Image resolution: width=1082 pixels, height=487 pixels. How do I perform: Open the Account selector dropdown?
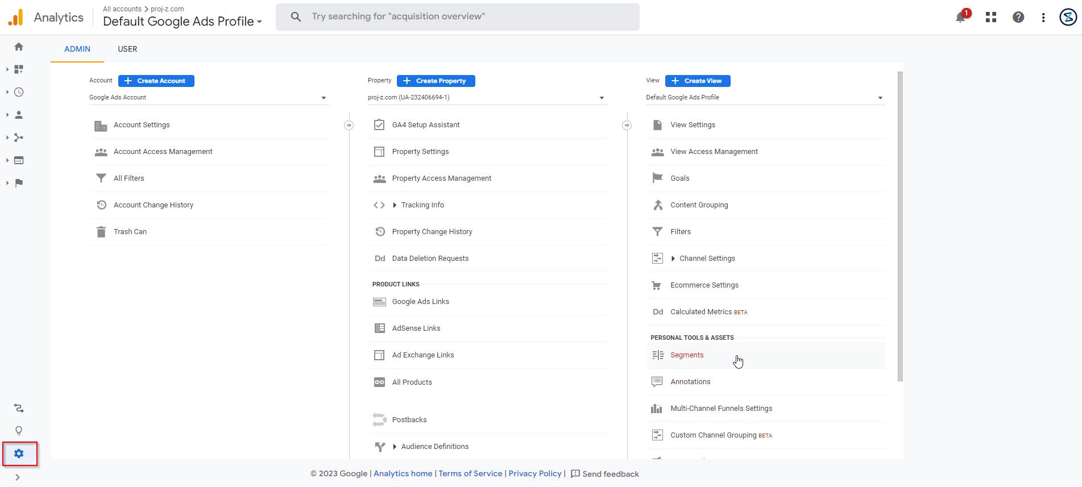208,98
